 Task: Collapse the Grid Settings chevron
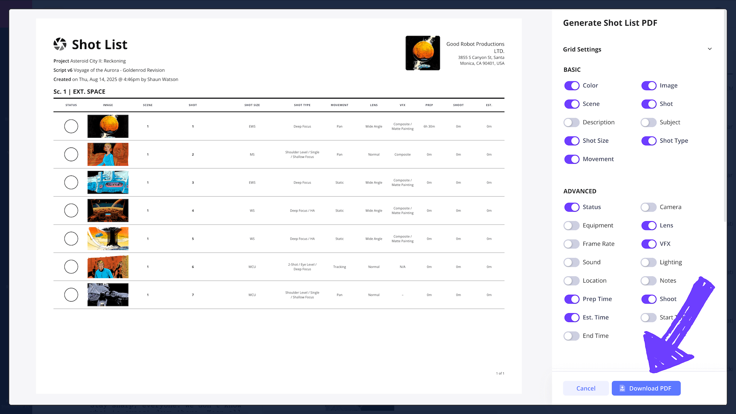tap(710, 49)
